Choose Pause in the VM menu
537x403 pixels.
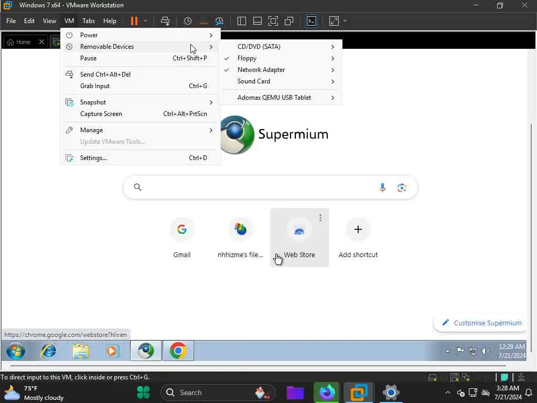(x=140, y=58)
